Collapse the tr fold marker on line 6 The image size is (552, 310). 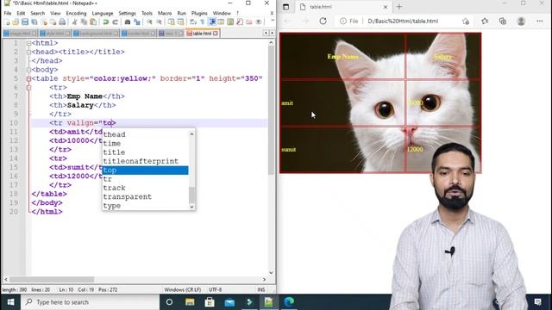pos(28,88)
